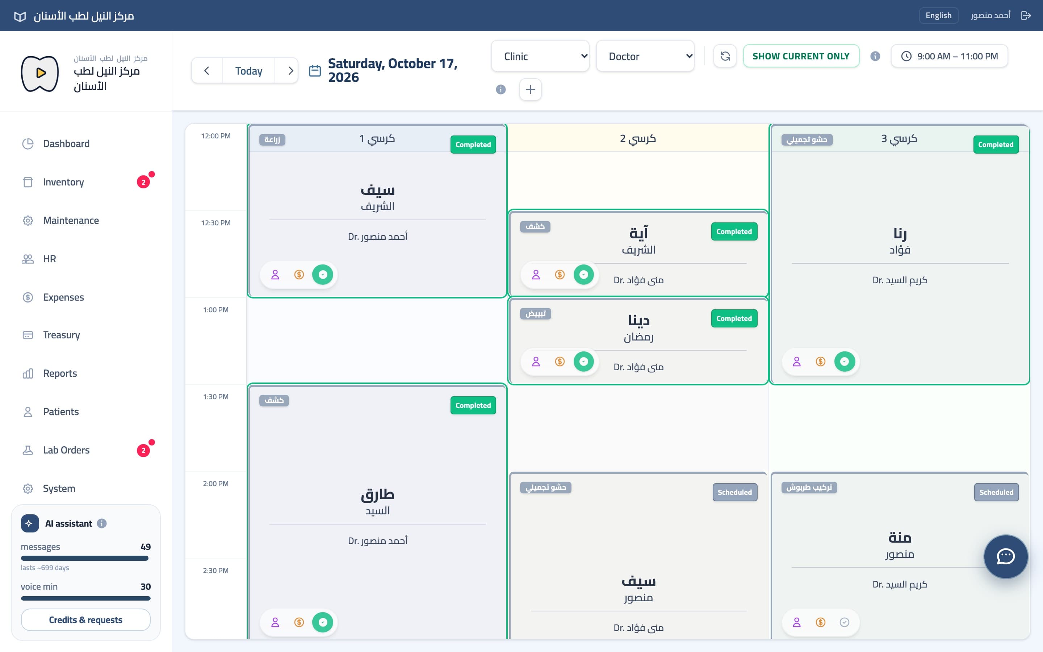
Task: Go to previous day arrow
Action: [207, 71]
